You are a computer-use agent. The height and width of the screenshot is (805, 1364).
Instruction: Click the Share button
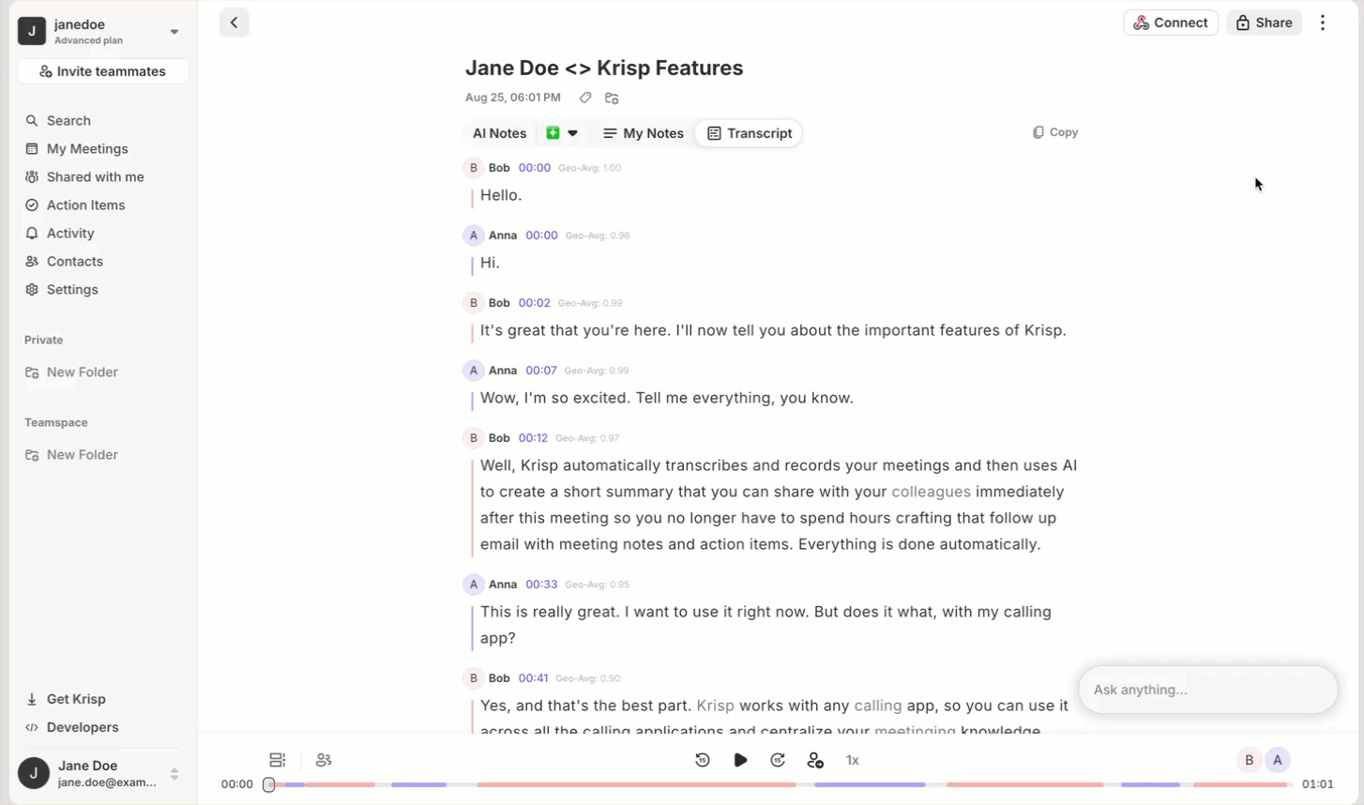coord(1264,23)
